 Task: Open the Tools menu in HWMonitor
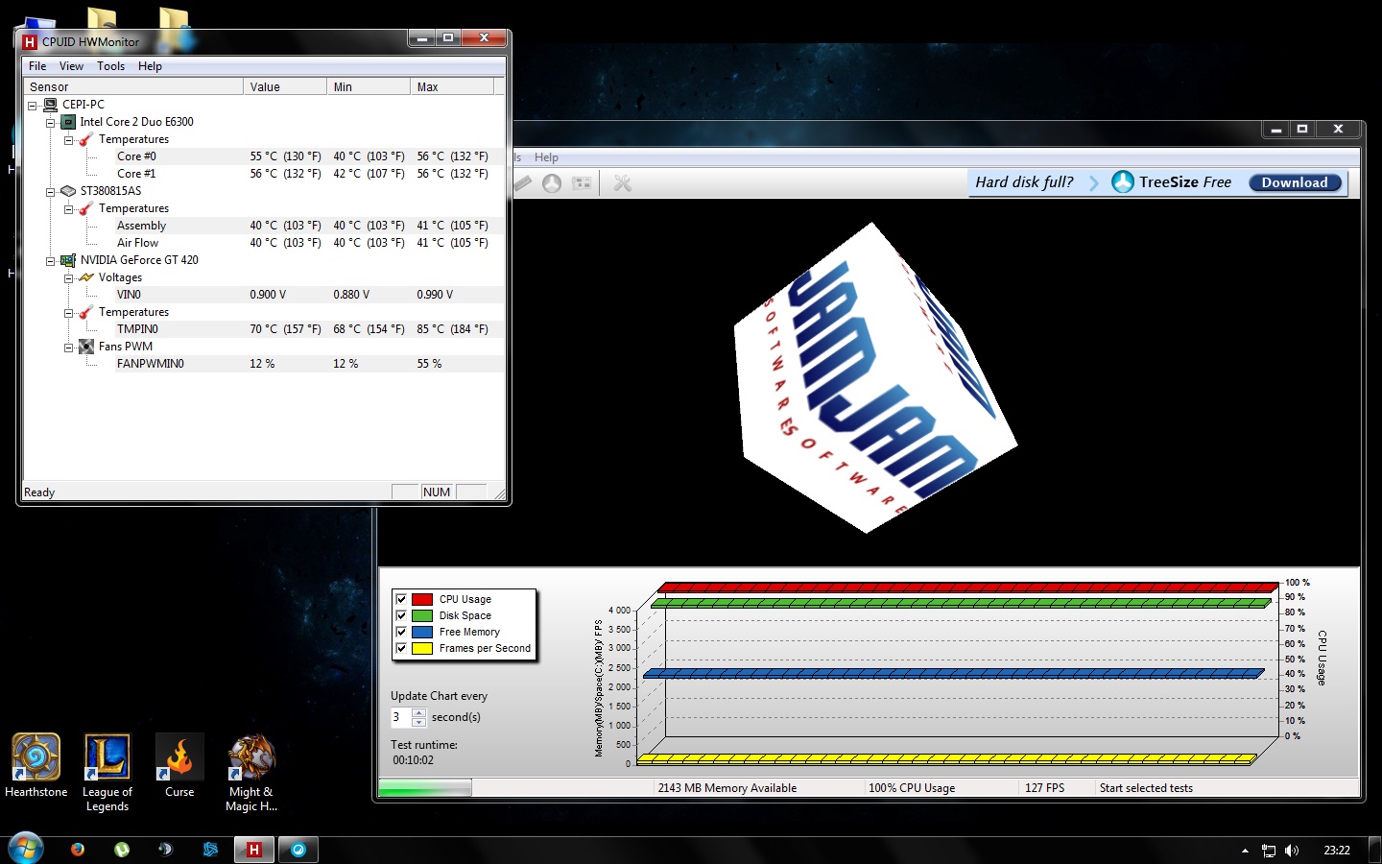tap(110, 66)
